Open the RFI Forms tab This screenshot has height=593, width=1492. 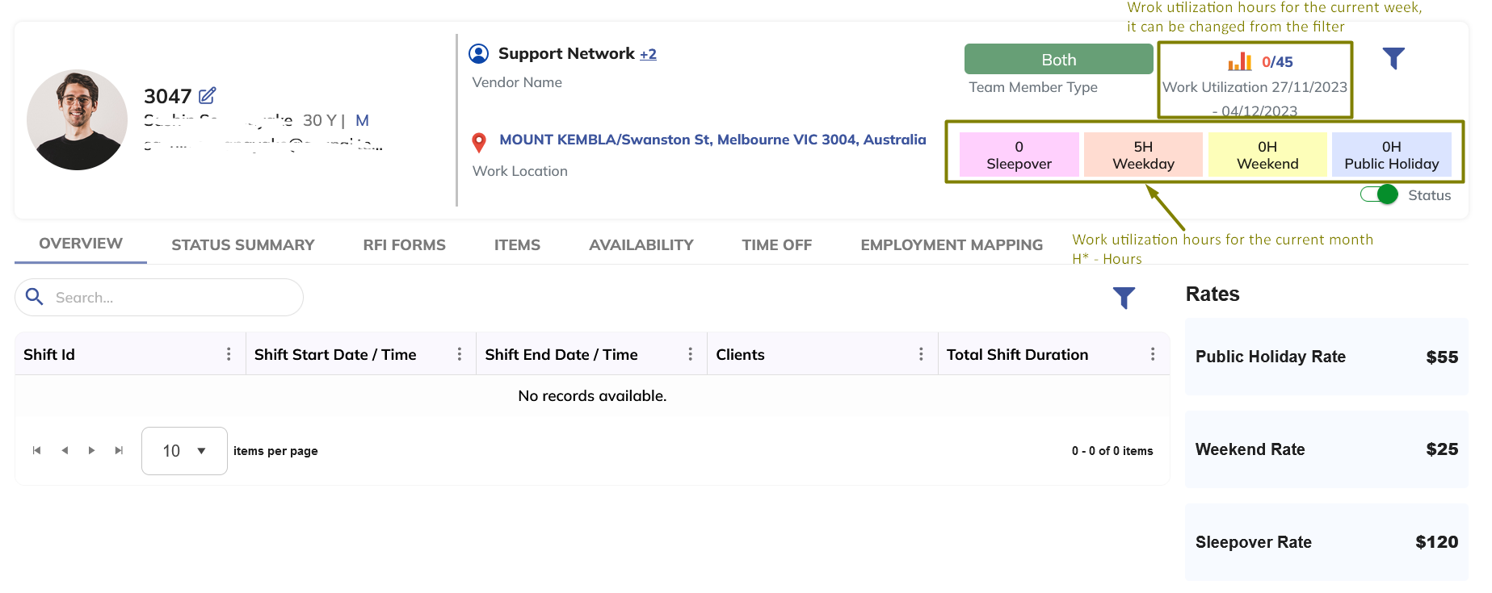[404, 244]
